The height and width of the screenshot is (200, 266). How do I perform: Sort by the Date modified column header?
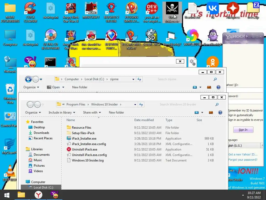click(x=144, y=120)
